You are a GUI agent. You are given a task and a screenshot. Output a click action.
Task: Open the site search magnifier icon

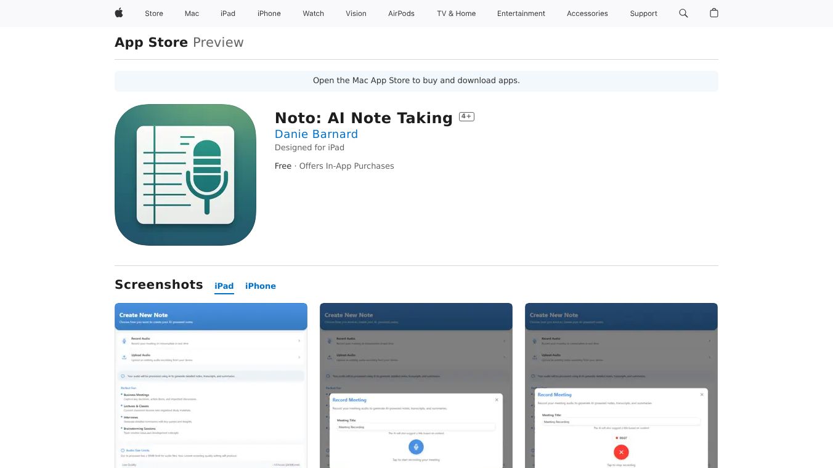pyautogui.click(x=683, y=13)
